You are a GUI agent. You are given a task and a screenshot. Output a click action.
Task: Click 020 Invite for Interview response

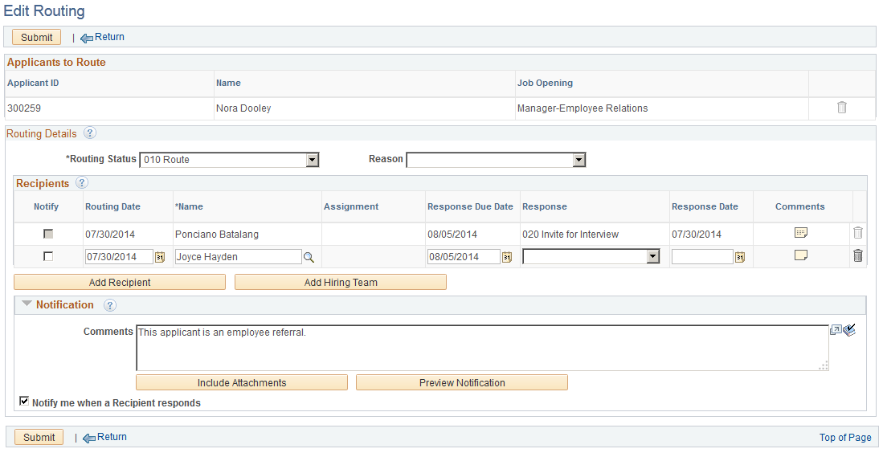coord(570,235)
